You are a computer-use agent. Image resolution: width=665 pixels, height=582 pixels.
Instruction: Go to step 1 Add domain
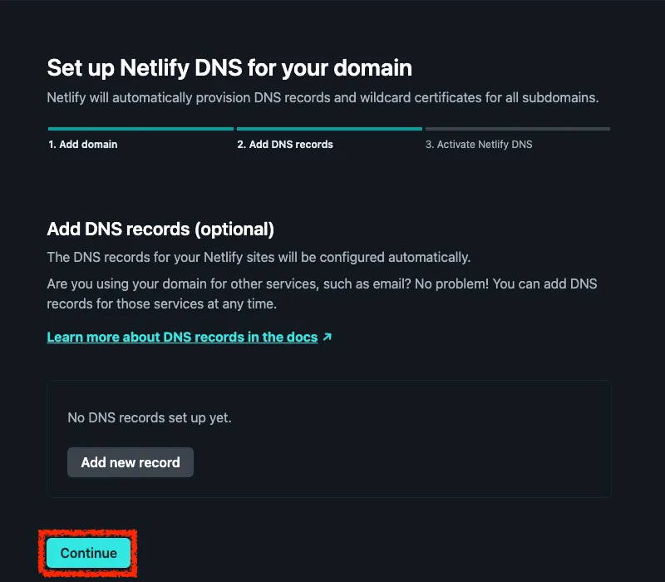(82, 144)
